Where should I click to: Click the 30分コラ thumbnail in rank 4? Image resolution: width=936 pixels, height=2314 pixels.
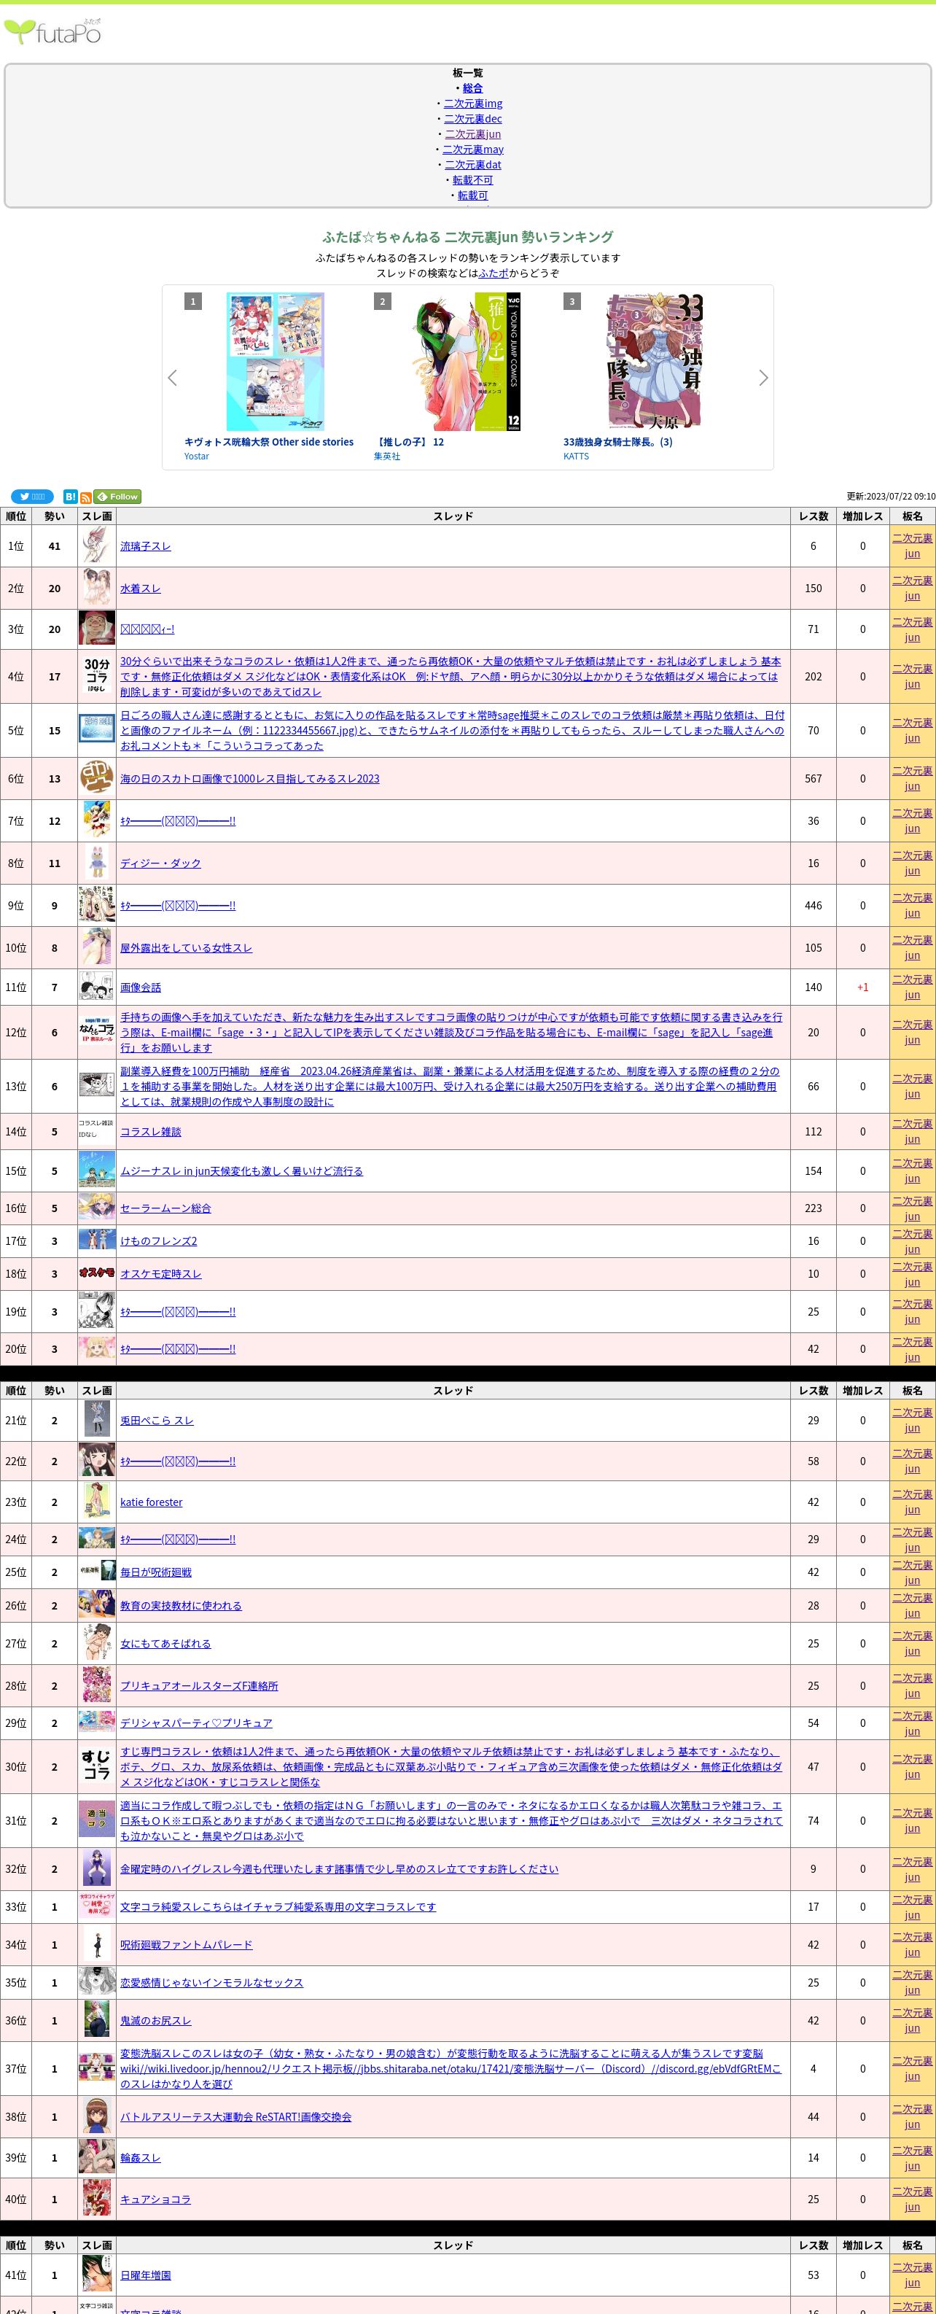[x=97, y=677]
